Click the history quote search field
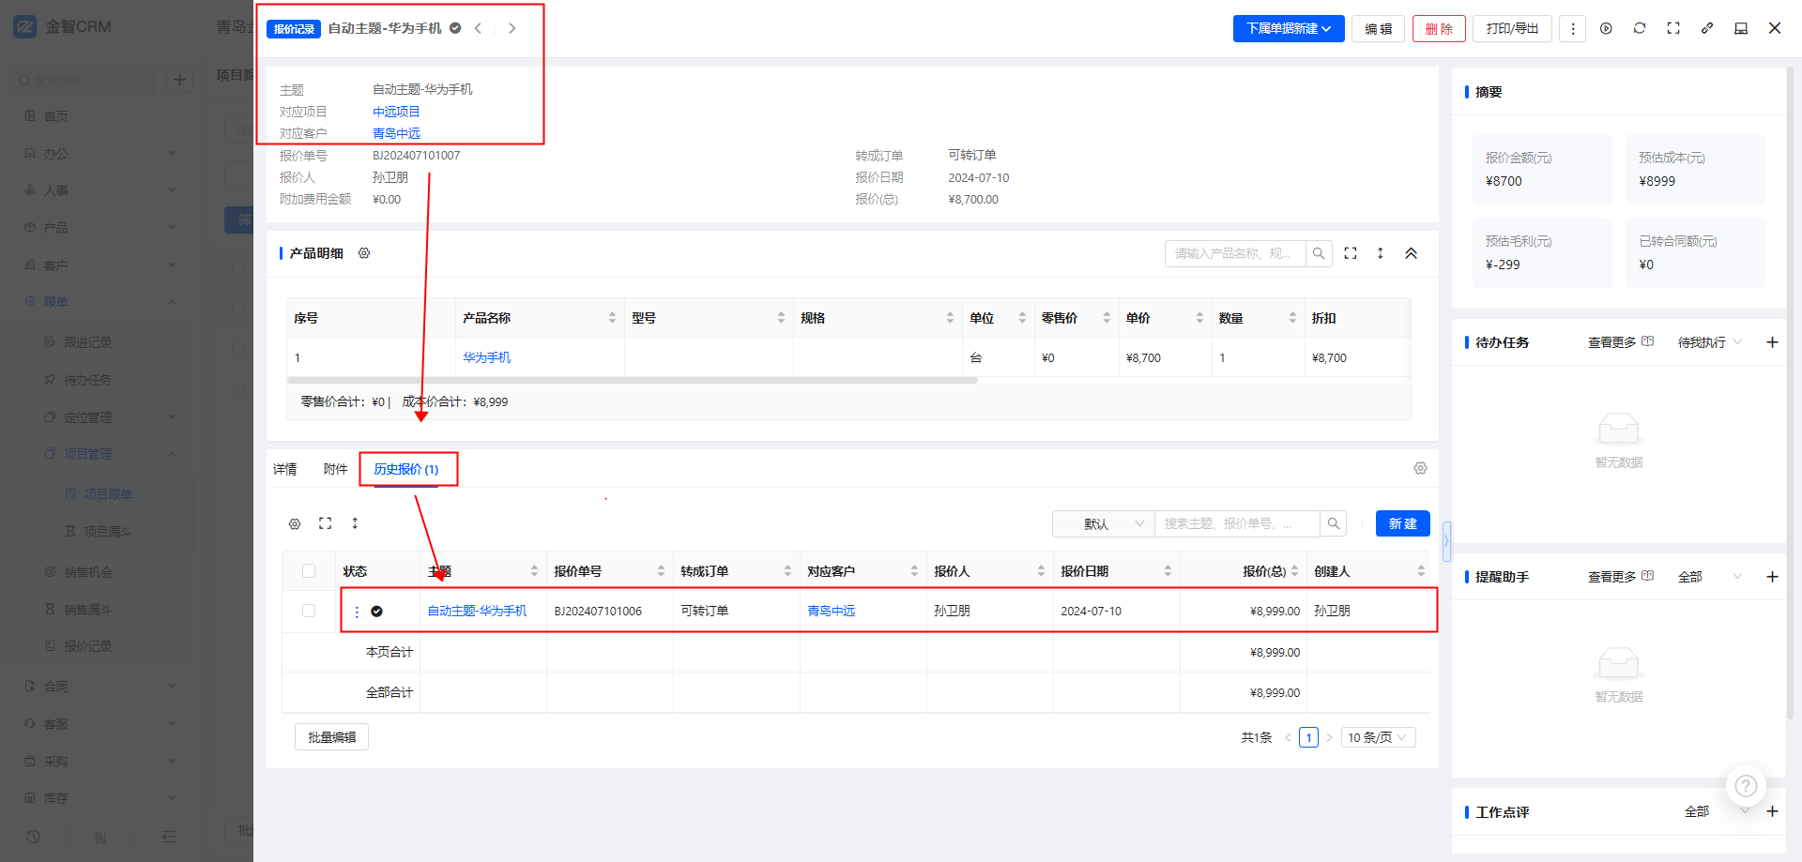 (1235, 523)
